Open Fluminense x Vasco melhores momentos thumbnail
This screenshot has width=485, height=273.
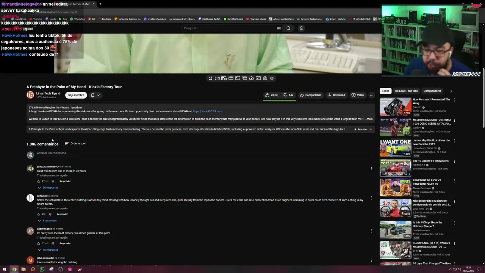click(395, 250)
